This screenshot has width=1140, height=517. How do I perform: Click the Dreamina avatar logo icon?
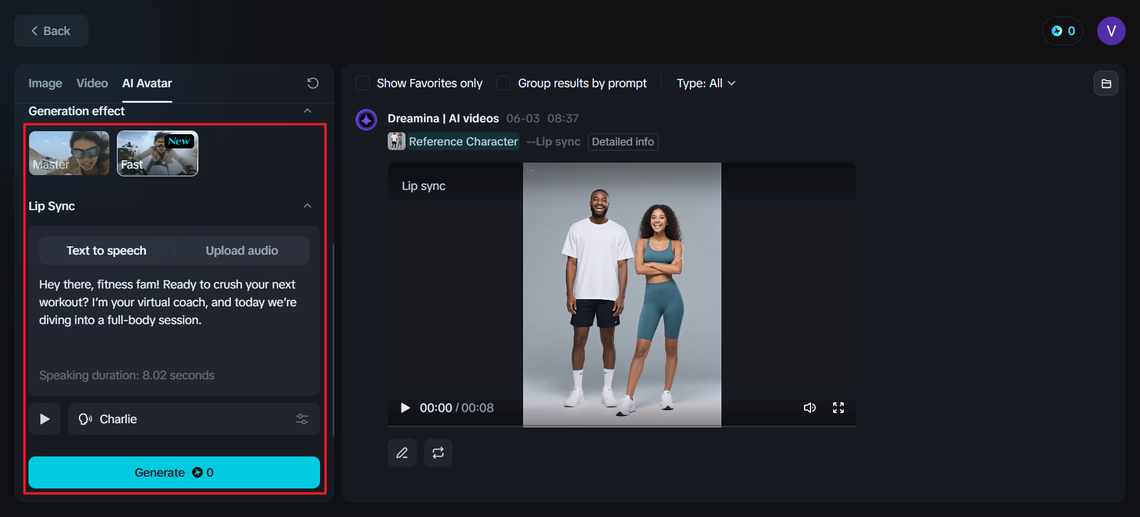[366, 120]
